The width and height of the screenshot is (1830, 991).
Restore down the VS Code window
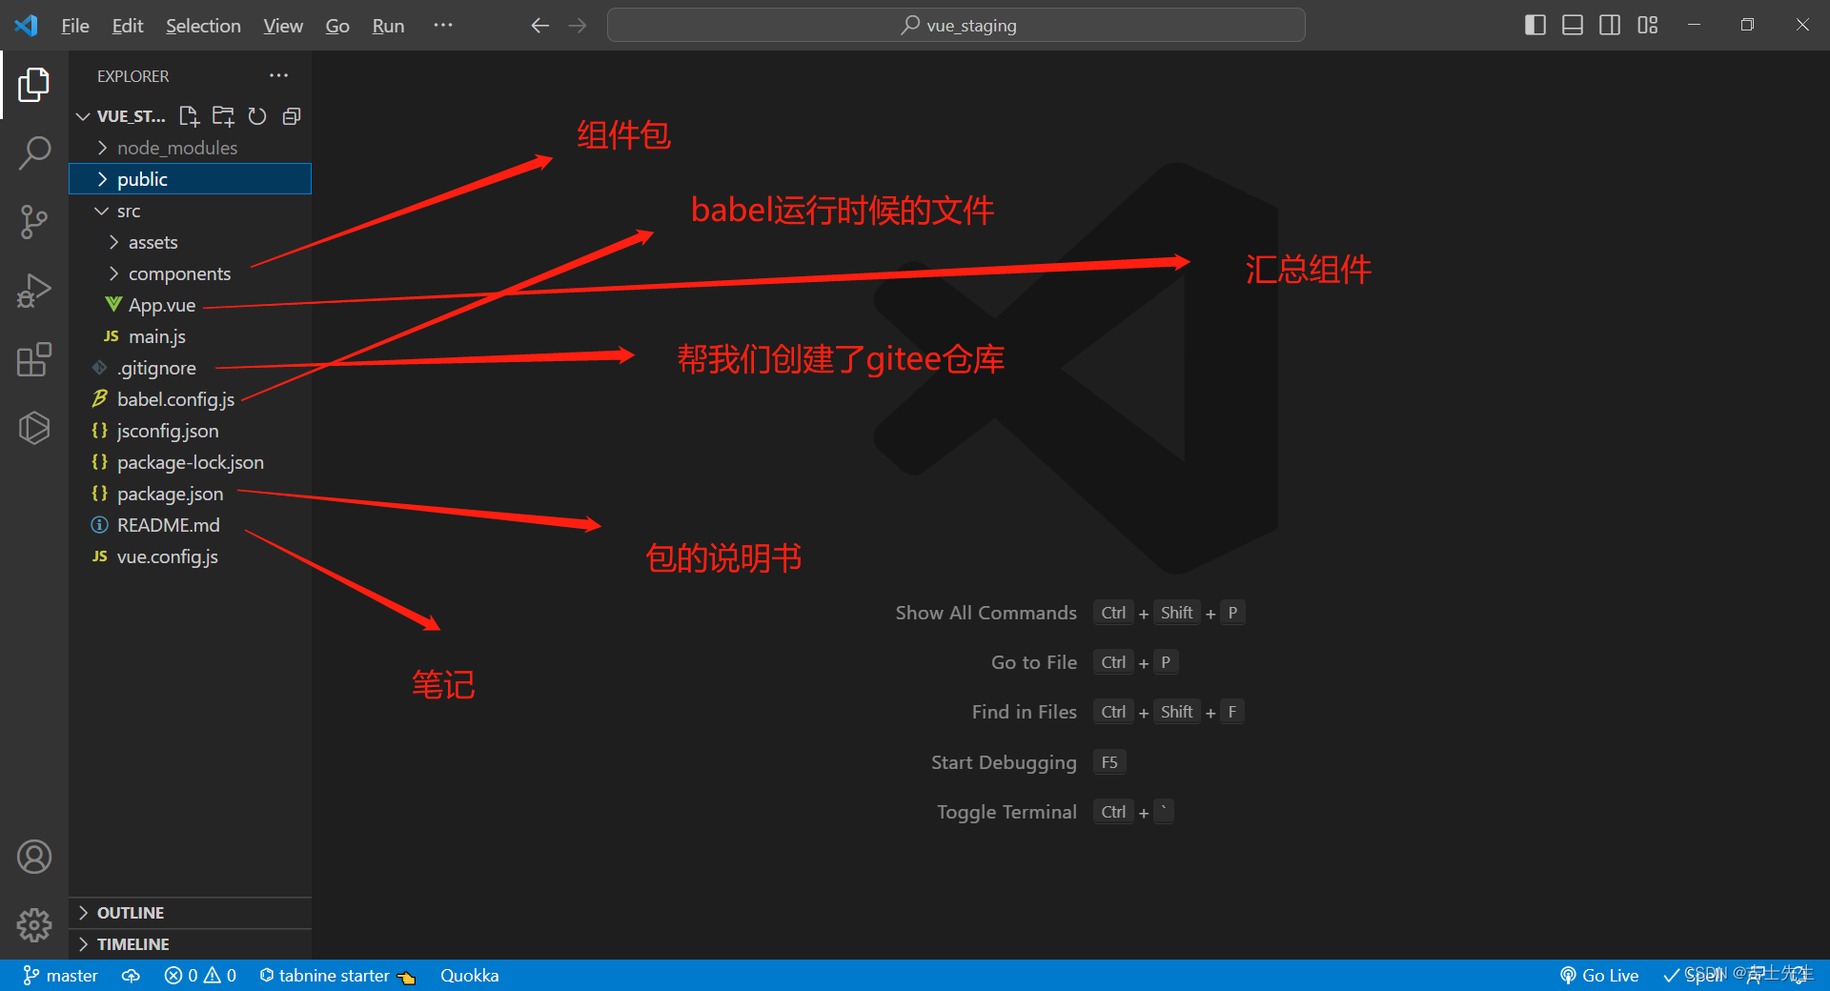tap(1747, 25)
